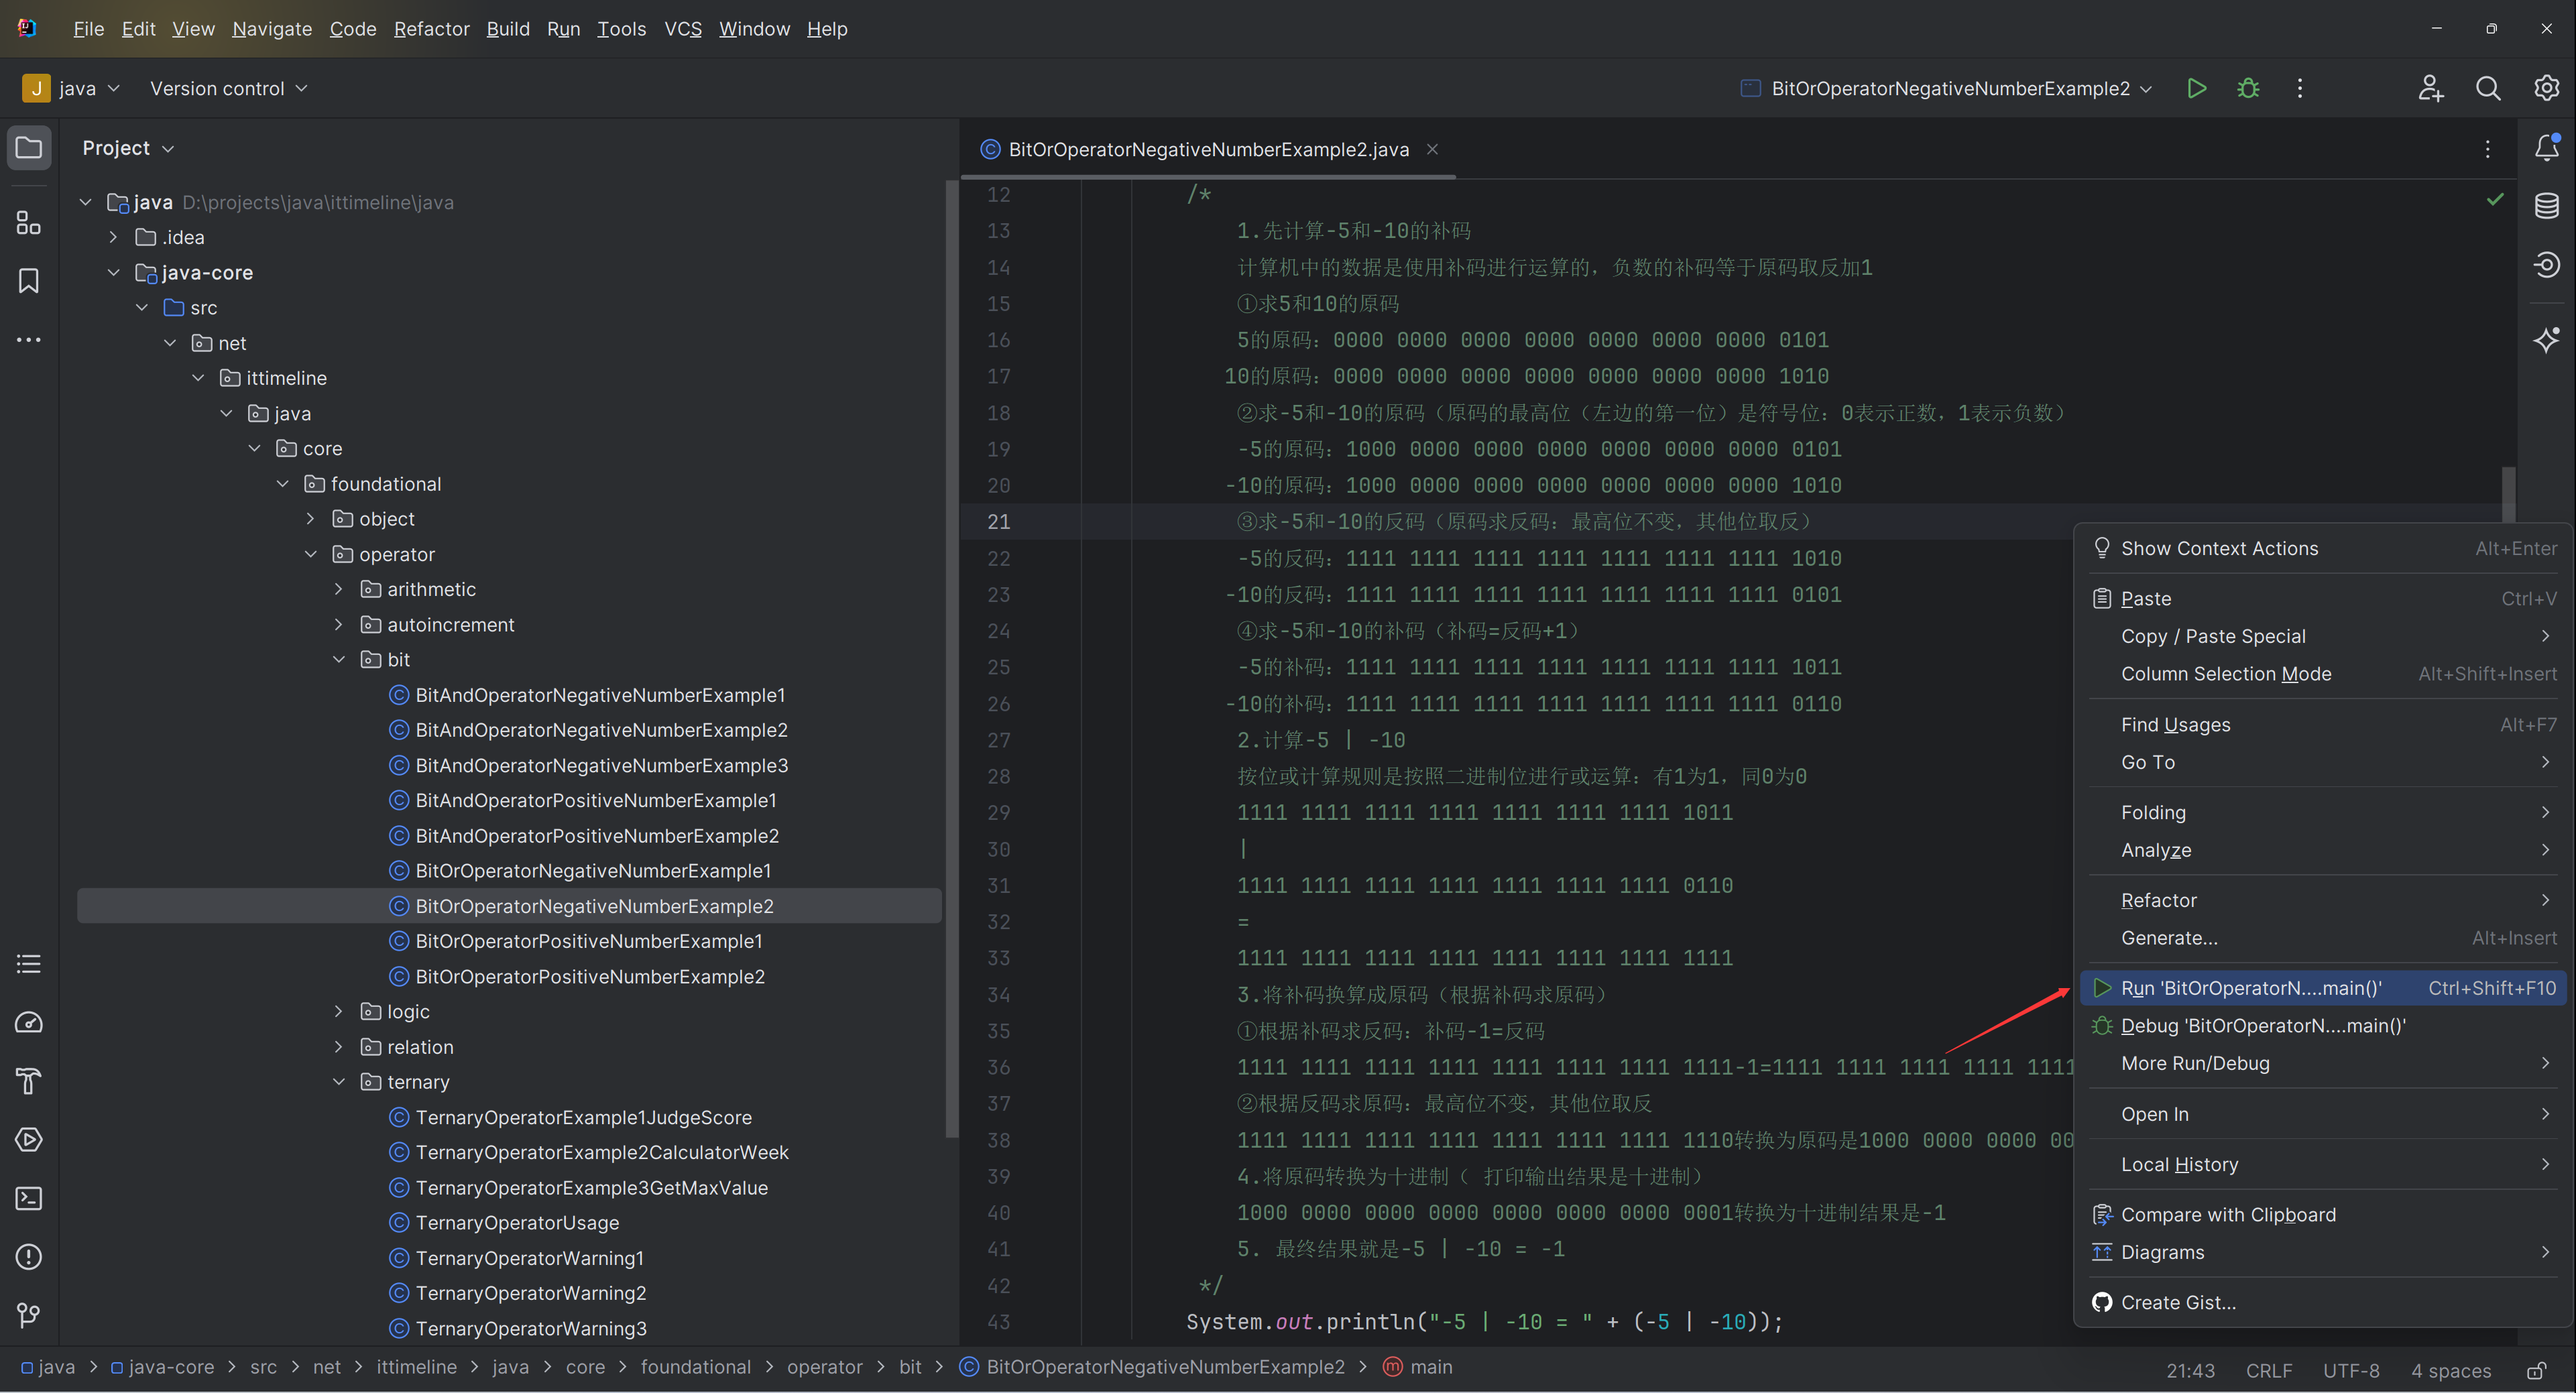
Task: Open the Project tool window icon
Action: pos(29,148)
